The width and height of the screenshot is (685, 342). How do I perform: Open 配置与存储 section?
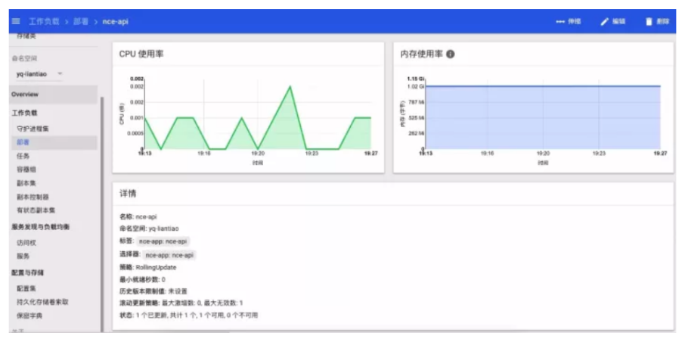[x=27, y=273]
